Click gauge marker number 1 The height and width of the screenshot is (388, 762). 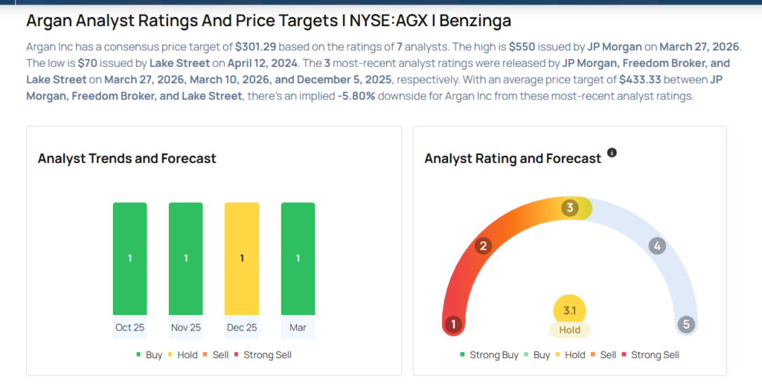coord(452,325)
